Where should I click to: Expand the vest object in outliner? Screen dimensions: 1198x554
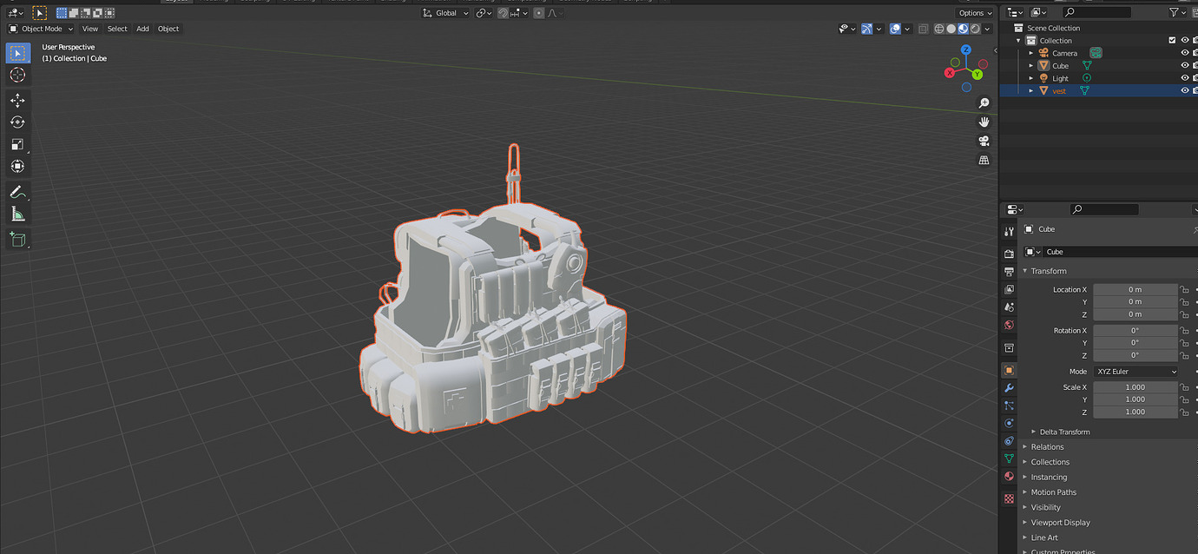[1031, 90]
